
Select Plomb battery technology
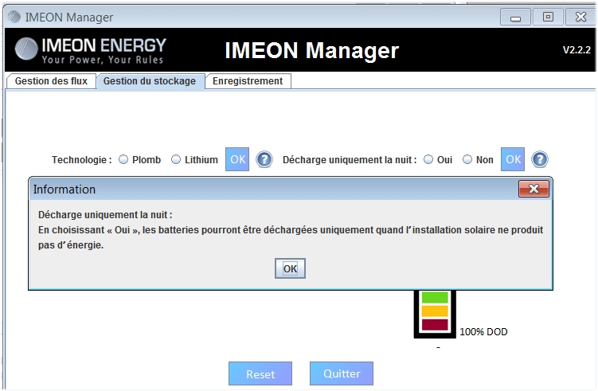coord(123,159)
